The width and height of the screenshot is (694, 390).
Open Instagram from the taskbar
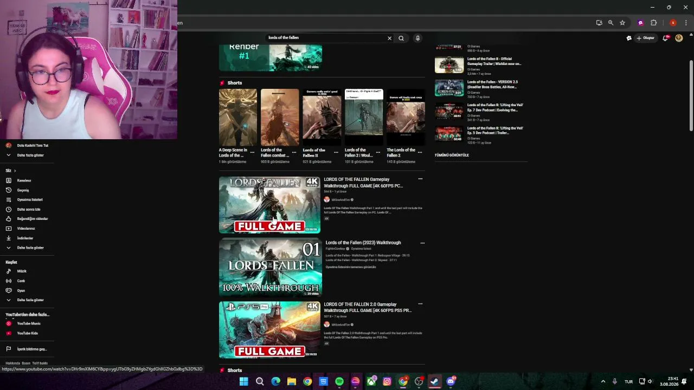pos(387,381)
